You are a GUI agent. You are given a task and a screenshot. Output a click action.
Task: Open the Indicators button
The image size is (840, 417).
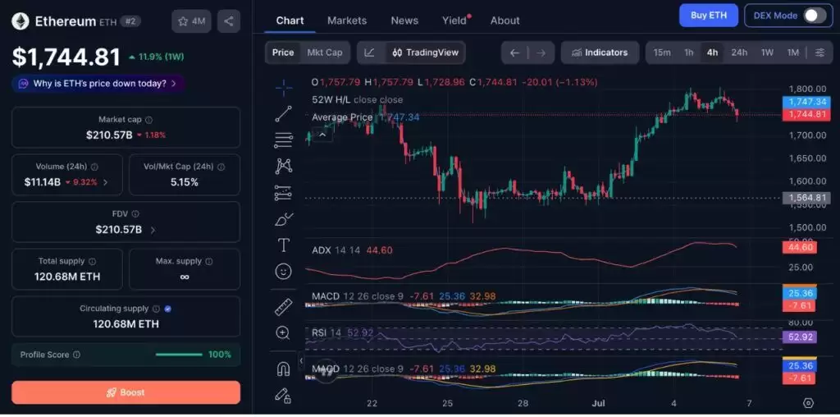tap(600, 53)
